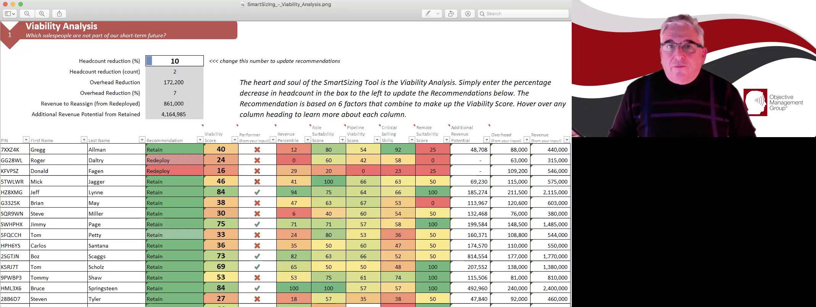Image resolution: width=816 pixels, height=307 pixels.
Task: Click the green check performer icon for Jeff Lynne
Action: point(257,192)
